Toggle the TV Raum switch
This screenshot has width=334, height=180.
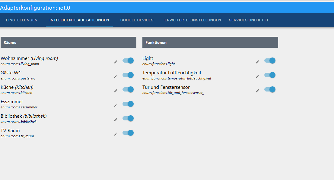[x=128, y=133]
